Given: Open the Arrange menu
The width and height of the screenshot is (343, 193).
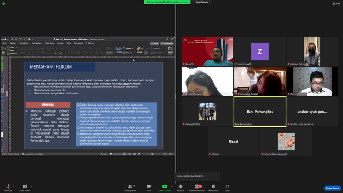Looking at the screenshot, I should pos(139,50).
